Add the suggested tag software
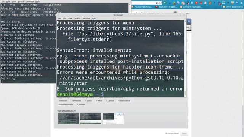 pos(81,104)
